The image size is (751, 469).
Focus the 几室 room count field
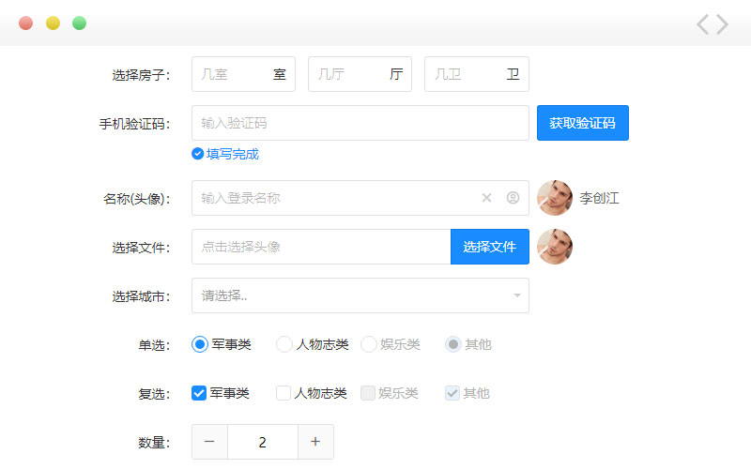pyautogui.click(x=243, y=74)
